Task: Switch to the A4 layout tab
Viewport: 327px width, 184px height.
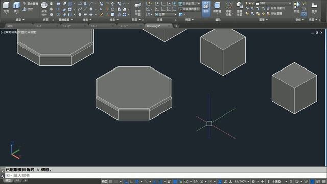Action: click(x=17, y=180)
